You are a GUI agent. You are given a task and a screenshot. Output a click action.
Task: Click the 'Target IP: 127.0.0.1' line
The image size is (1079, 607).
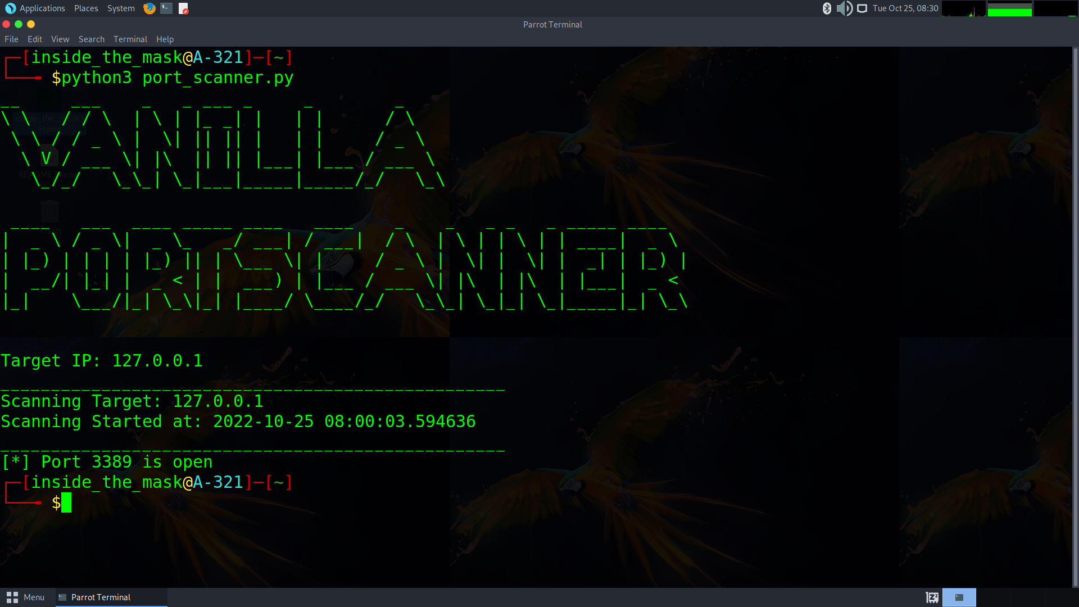pos(102,361)
